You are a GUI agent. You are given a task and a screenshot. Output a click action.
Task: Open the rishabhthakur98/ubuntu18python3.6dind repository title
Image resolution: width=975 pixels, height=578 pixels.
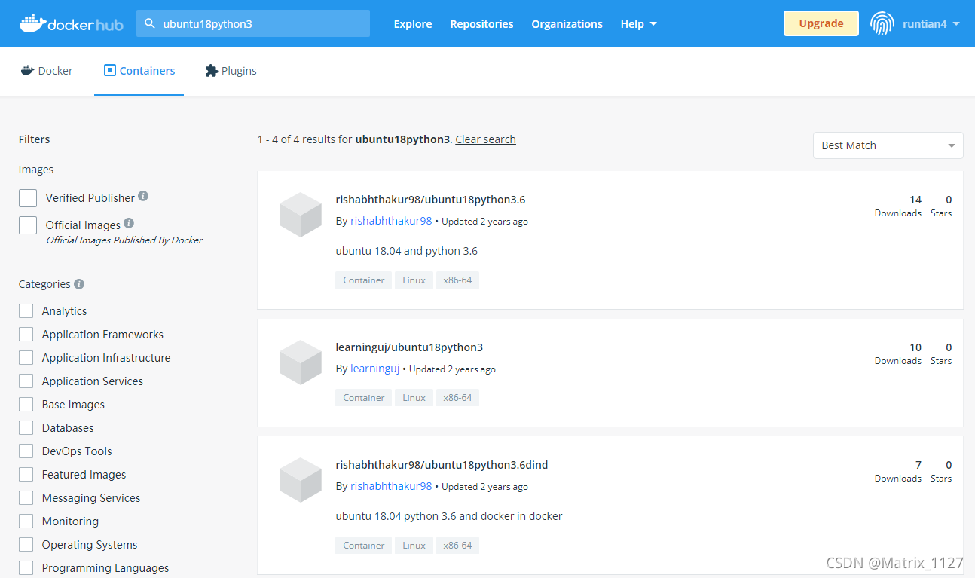click(x=442, y=465)
